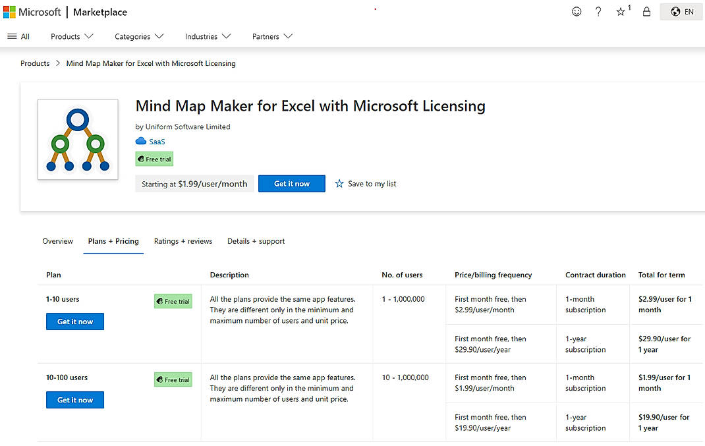Click the SaaS cloud icon

pyautogui.click(x=141, y=141)
